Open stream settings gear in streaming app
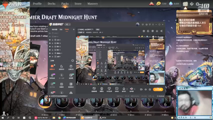This screenshot has height=120, width=213. pos(150,89)
